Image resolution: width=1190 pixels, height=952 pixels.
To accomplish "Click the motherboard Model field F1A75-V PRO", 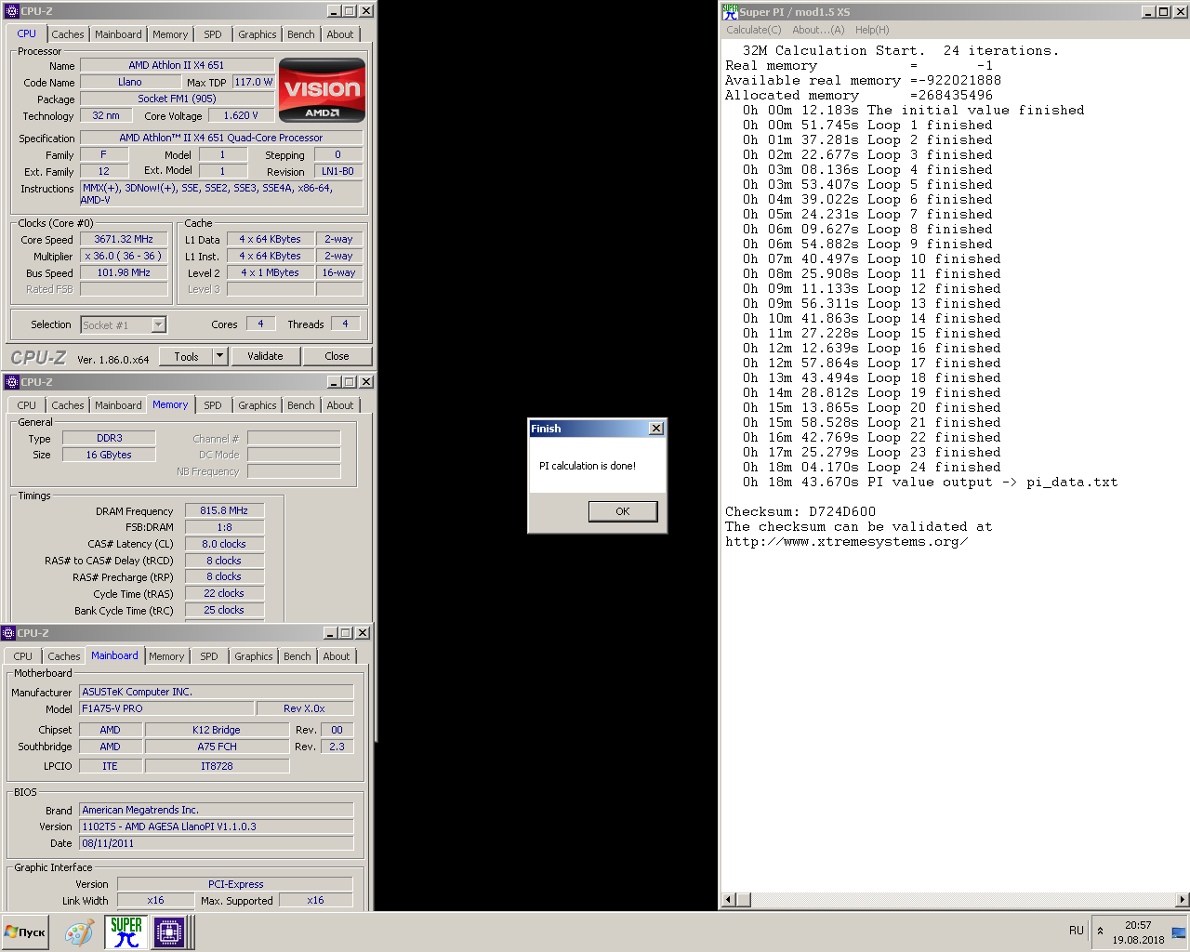I will click(x=166, y=708).
